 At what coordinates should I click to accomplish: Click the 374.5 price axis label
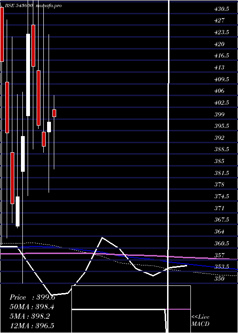(221, 196)
